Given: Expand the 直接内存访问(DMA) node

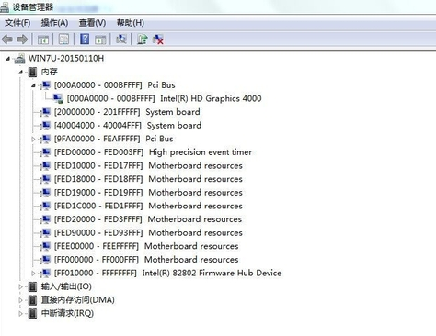Looking at the screenshot, I should click(x=20, y=300).
